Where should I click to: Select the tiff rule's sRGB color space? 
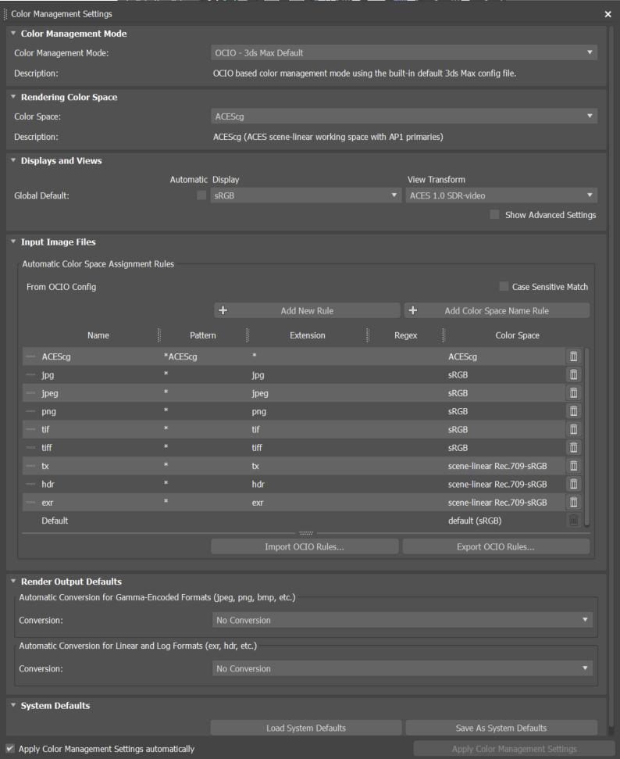point(458,448)
